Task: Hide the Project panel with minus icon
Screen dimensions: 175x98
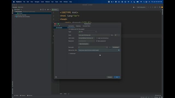Action: (50, 10)
